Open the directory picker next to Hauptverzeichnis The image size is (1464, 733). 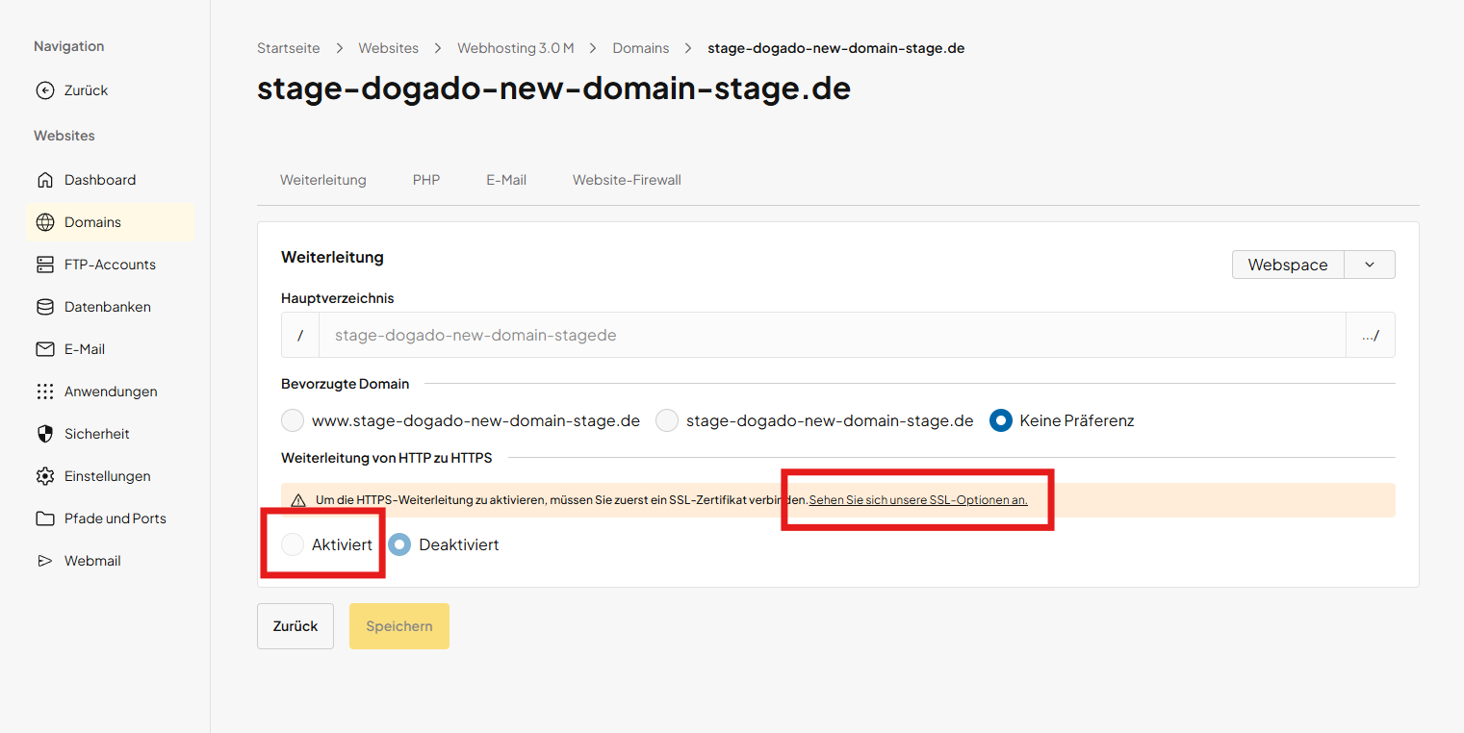point(1371,335)
